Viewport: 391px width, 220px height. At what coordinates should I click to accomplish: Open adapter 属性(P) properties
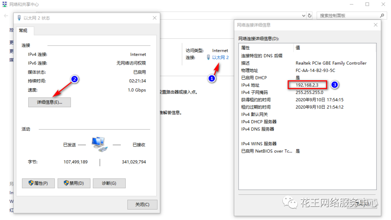pos(38,183)
